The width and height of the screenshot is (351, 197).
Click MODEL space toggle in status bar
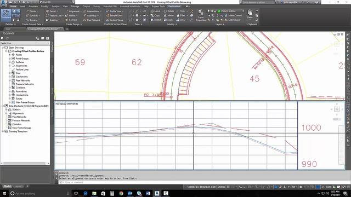point(221,187)
